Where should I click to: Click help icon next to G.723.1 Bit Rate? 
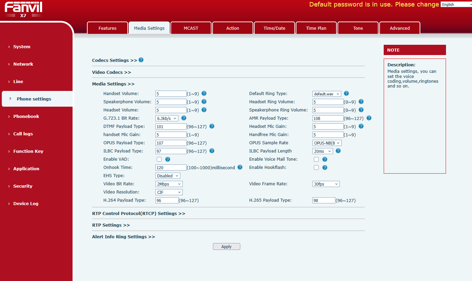tap(184, 118)
